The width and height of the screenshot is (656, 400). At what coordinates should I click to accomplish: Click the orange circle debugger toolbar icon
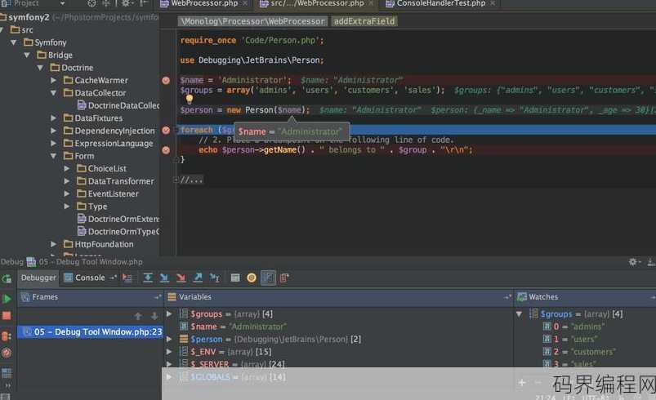(x=252, y=278)
